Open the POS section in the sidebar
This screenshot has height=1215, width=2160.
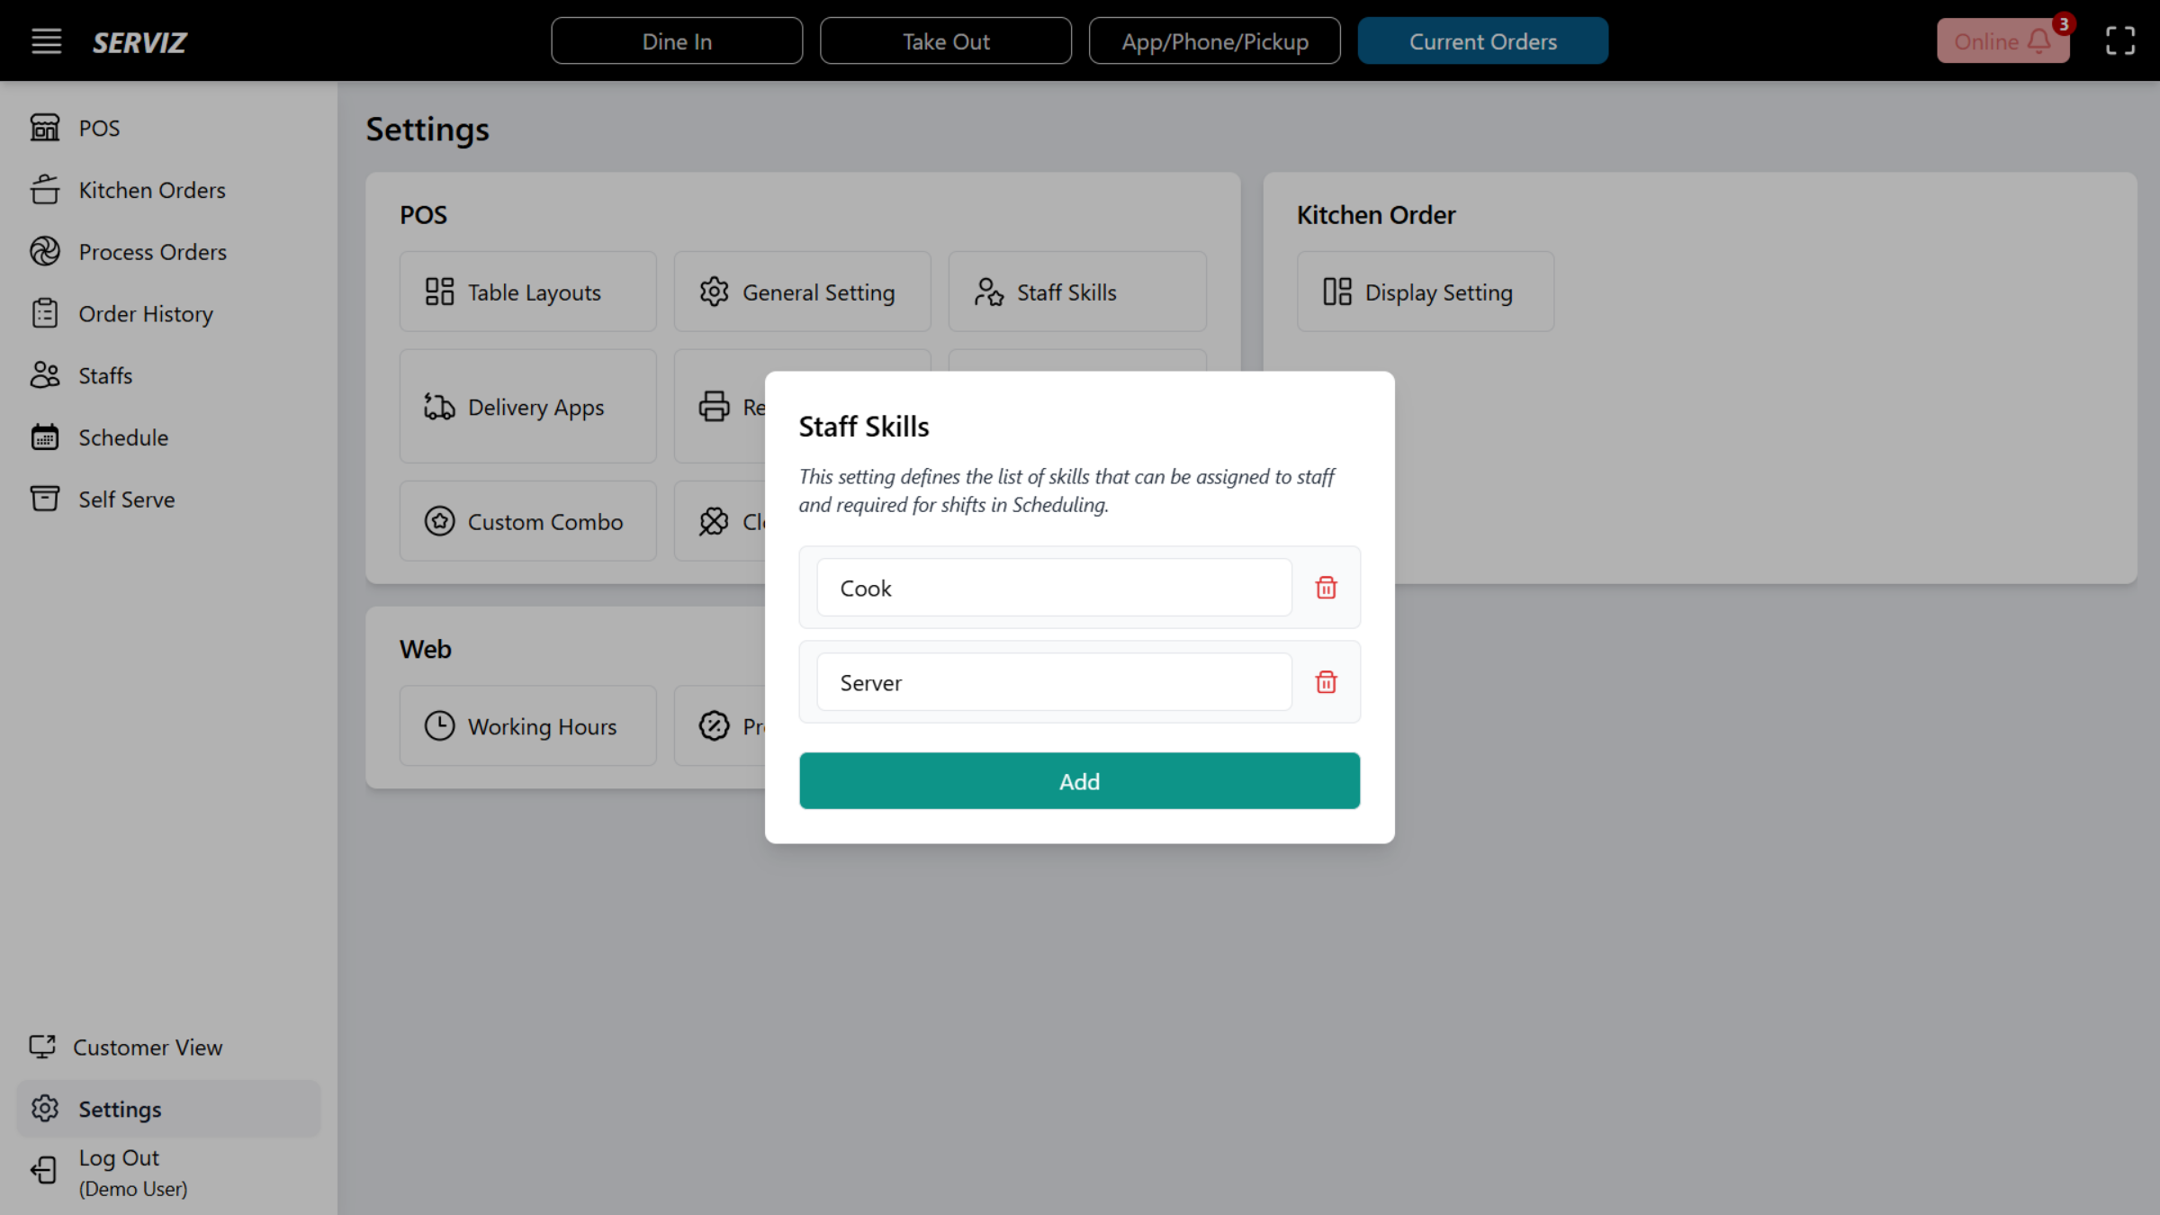[x=99, y=128]
